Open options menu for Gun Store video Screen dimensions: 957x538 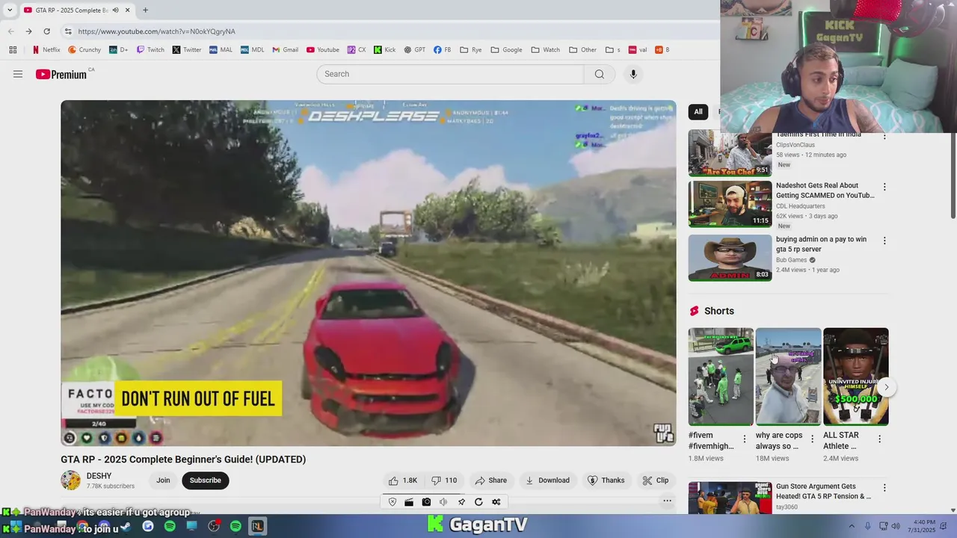pyautogui.click(x=884, y=488)
